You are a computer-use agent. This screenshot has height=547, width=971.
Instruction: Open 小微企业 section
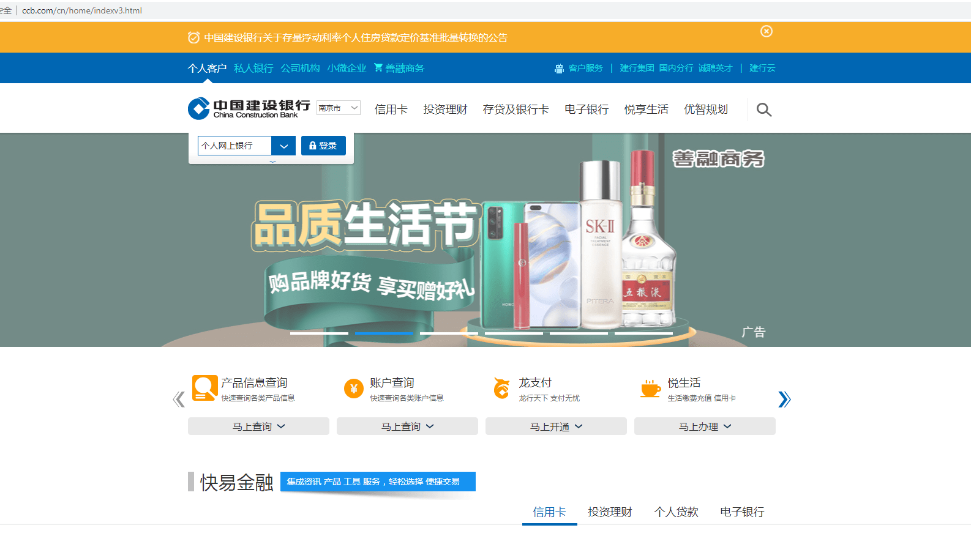click(x=347, y=68)
